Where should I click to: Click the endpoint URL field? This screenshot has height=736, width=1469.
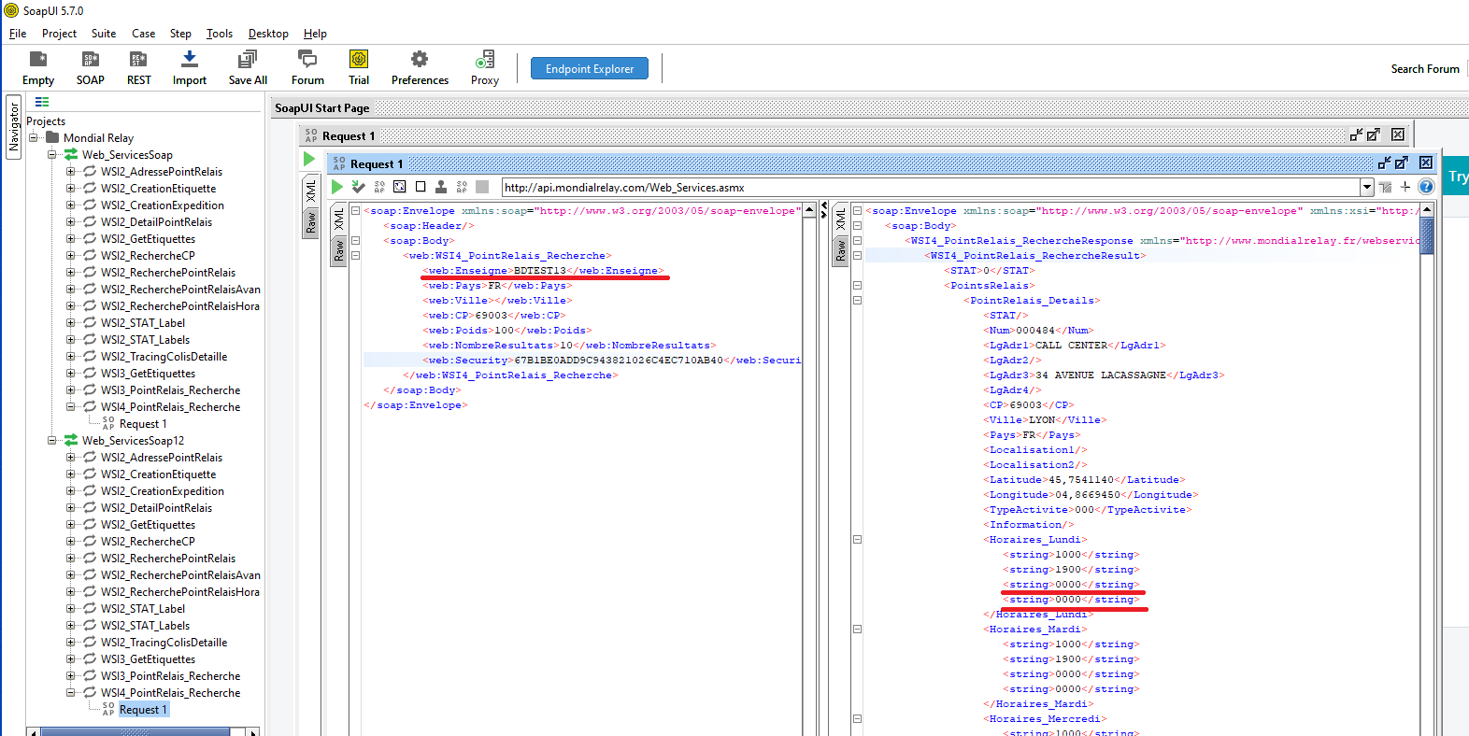pyautogui.click(x=931, y=187)
